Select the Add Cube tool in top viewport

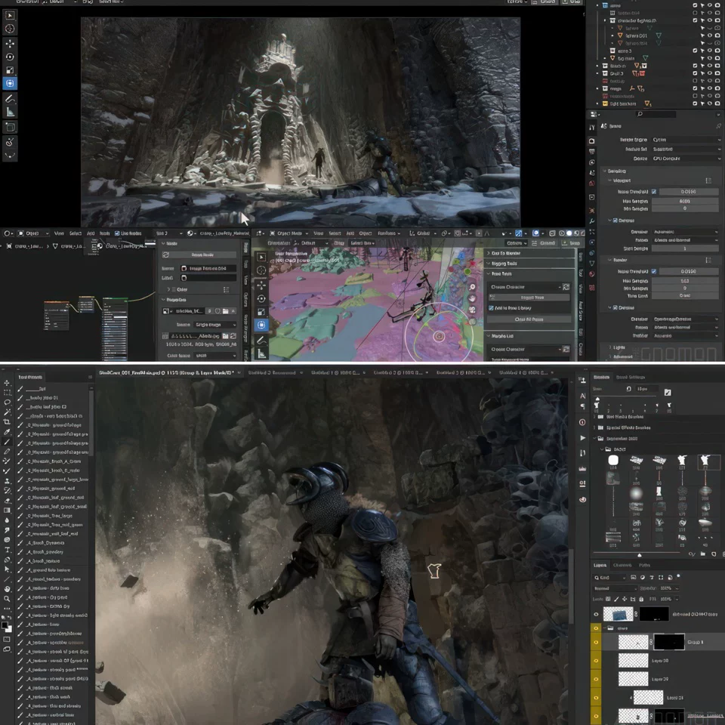[x=10, y=127]
